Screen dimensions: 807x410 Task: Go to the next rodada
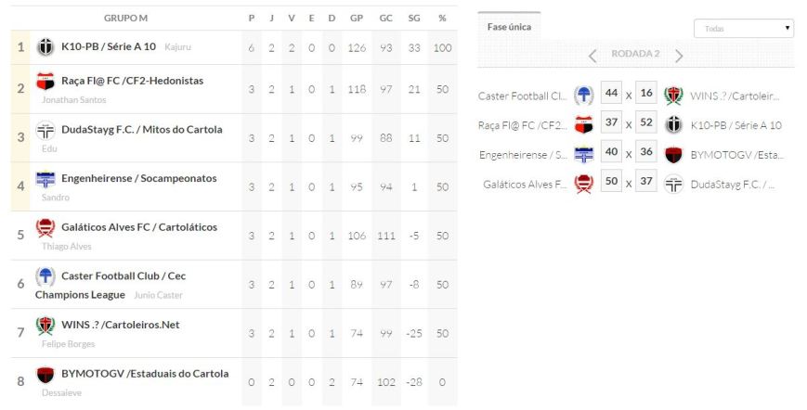[x=679, y=55]
